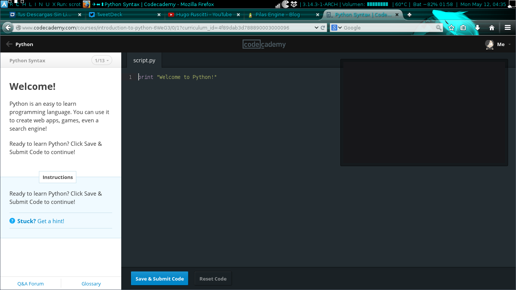Screen dimensions: 516x290
Task: Open the Me account dropdown arrow
Action: (x=510, y=45)
